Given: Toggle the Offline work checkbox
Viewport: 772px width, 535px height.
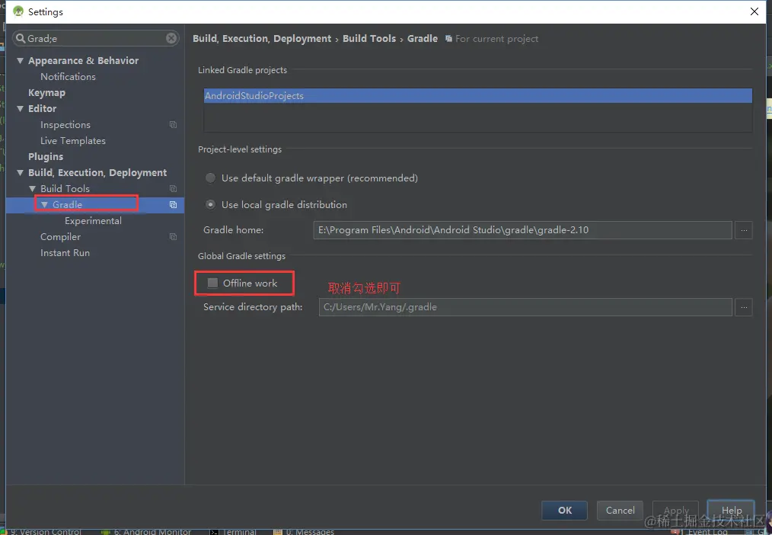Looking at the screenshot, I should click(212, 283).
